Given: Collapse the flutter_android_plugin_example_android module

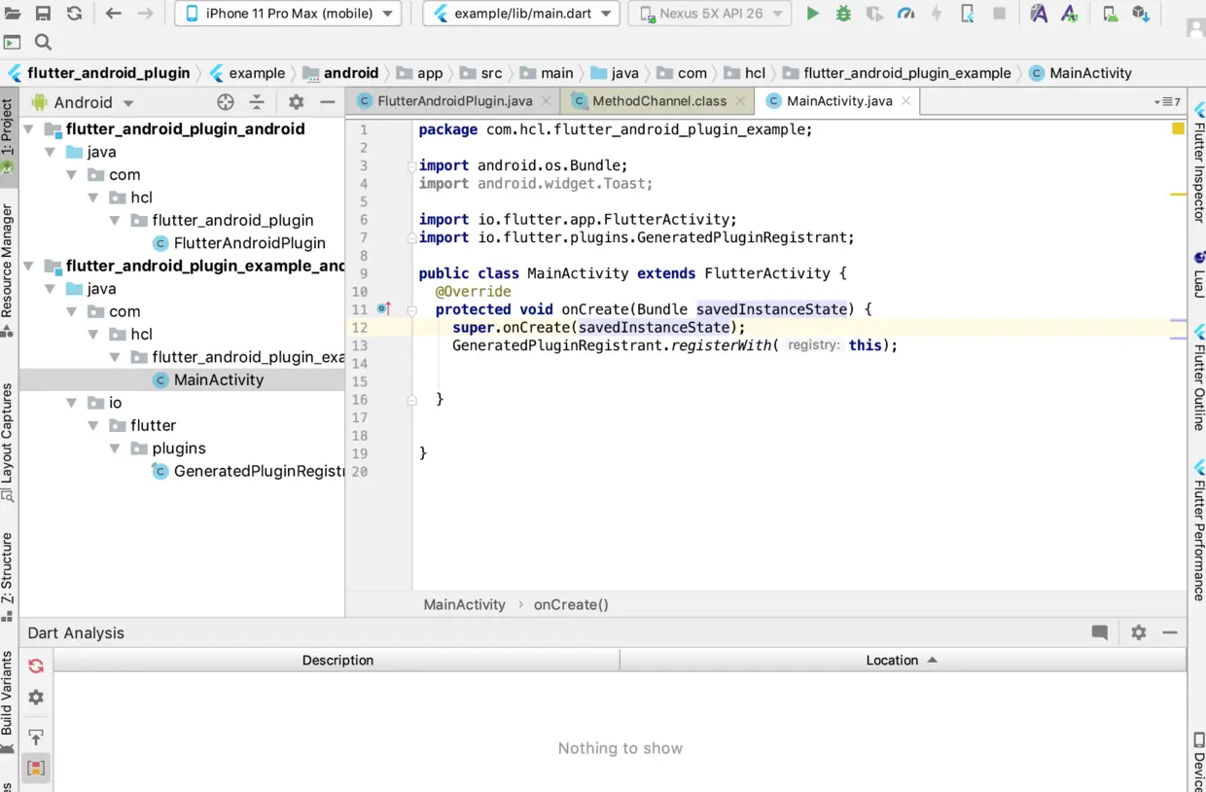Looking at the screenshot, I should [28, 266].
